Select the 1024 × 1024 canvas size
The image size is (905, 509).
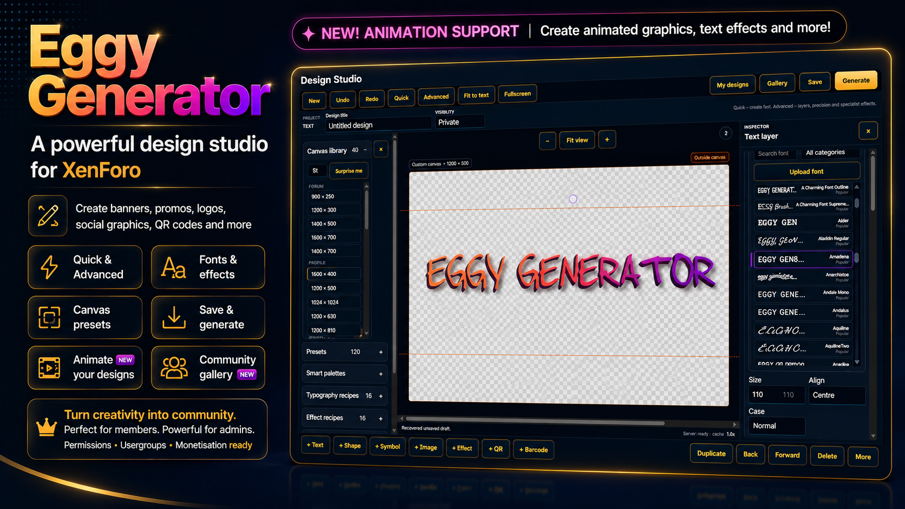click(x=334, y=302)
